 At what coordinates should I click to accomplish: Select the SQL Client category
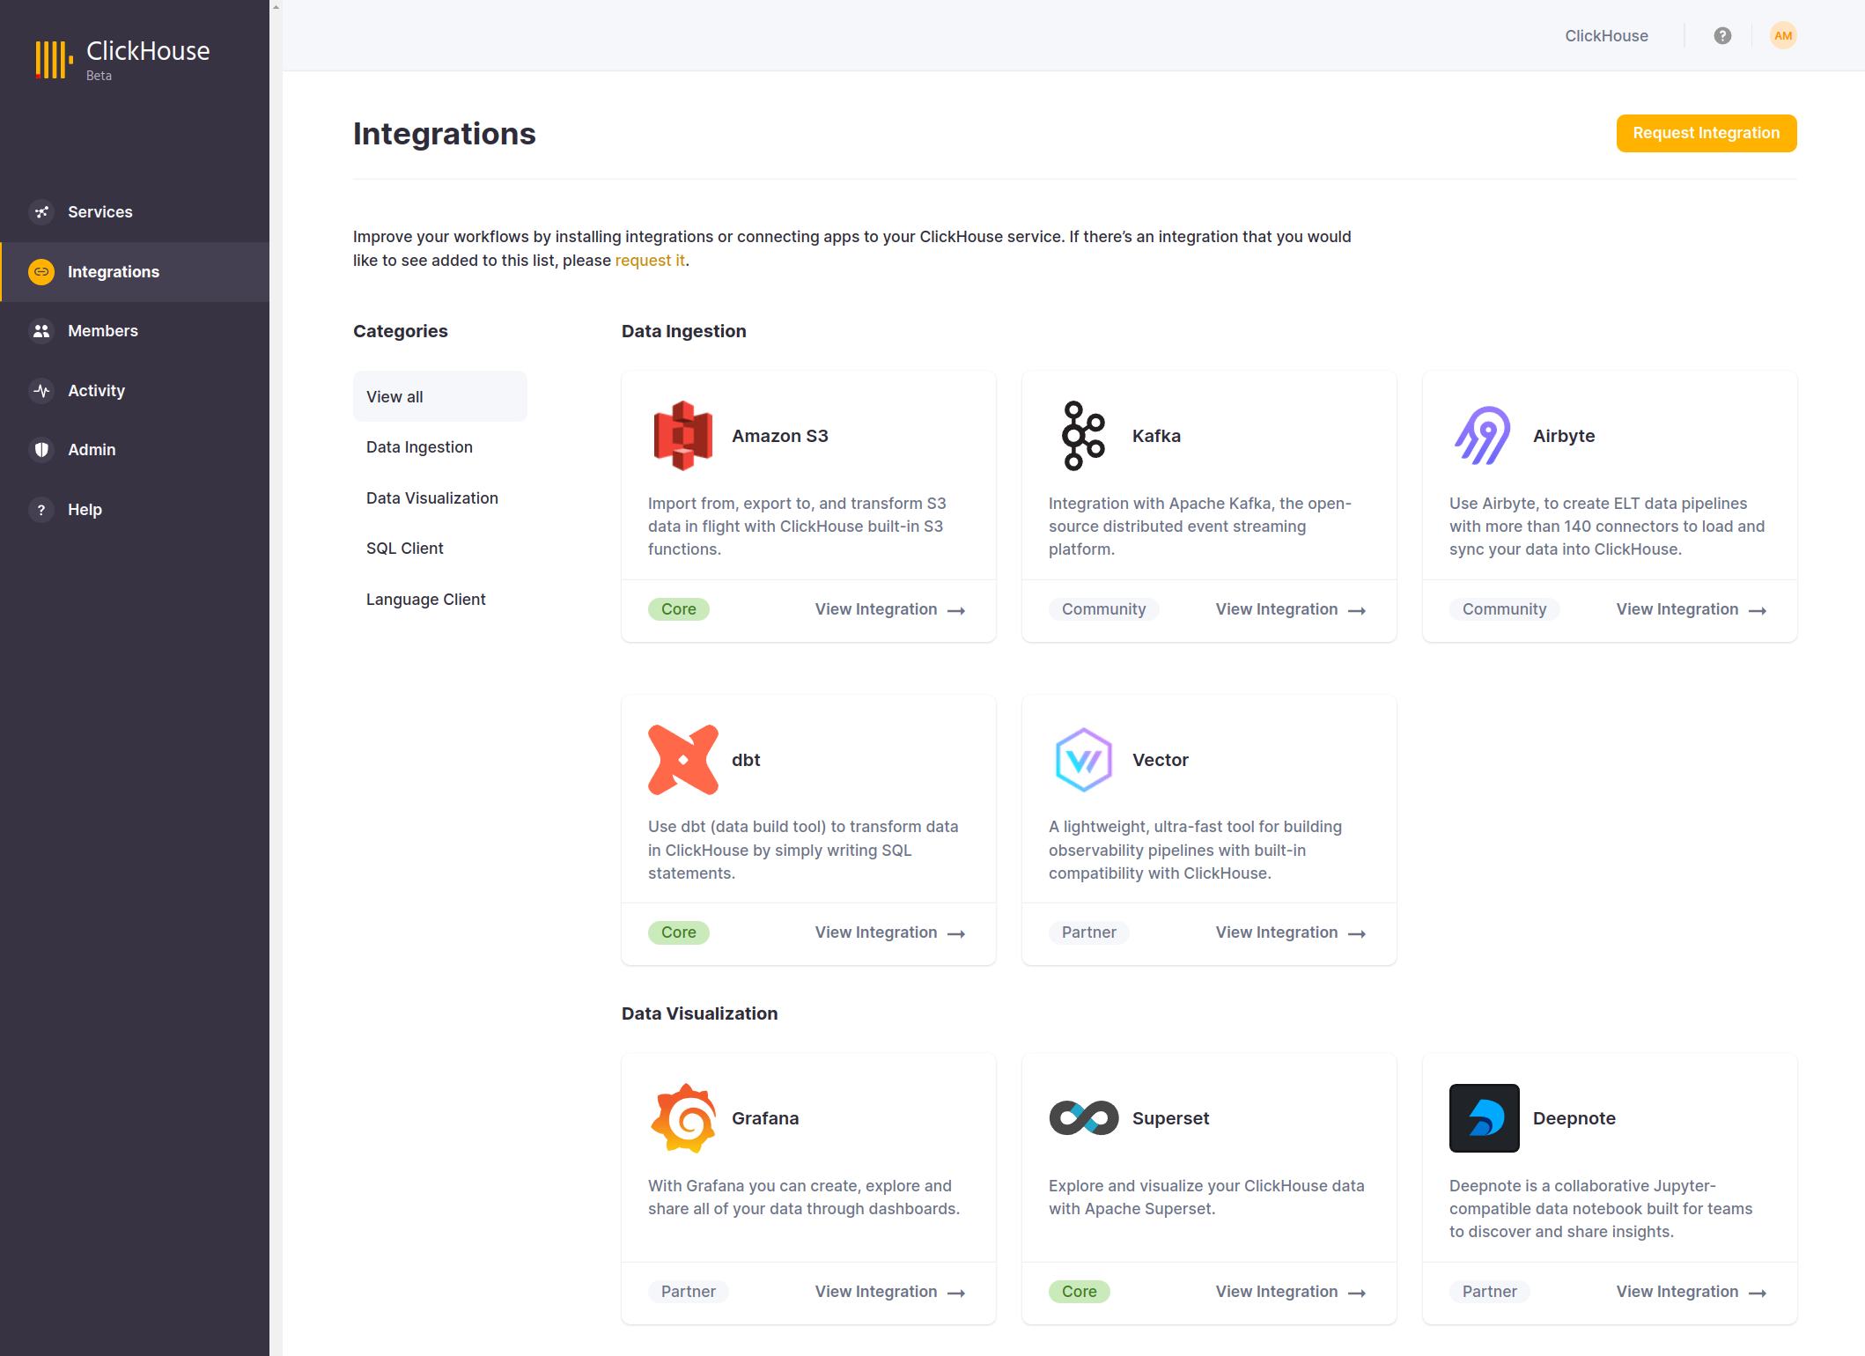tap(404, 549)
